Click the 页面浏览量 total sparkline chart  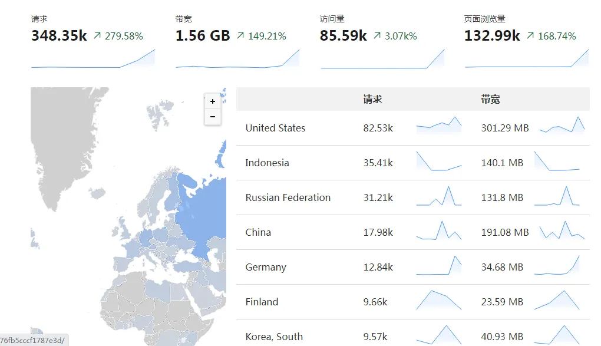[527, 59]
